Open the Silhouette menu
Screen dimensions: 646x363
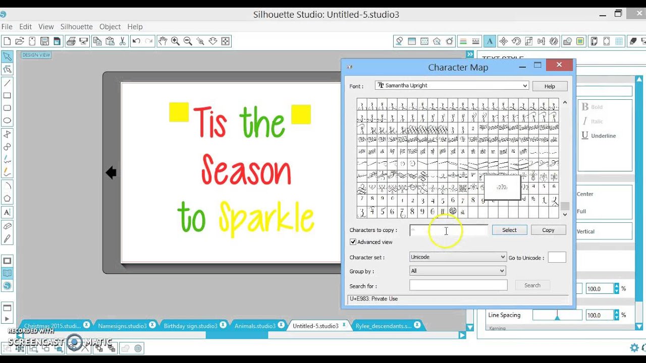point(77,27)
